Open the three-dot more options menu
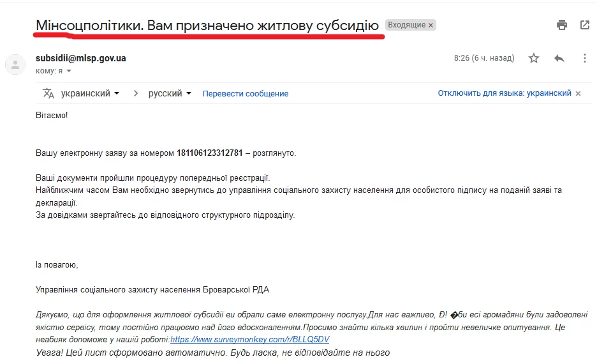The image size is (597, 364). (585, 58)
